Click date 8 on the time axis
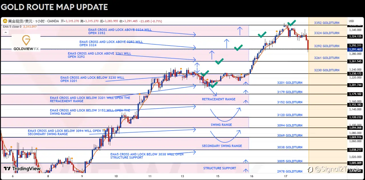365x180 pixels. [48, 177]
